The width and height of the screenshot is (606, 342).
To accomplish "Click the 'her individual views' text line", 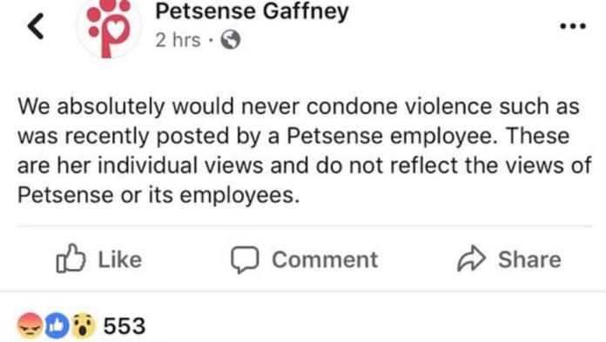I will (304, 165).
